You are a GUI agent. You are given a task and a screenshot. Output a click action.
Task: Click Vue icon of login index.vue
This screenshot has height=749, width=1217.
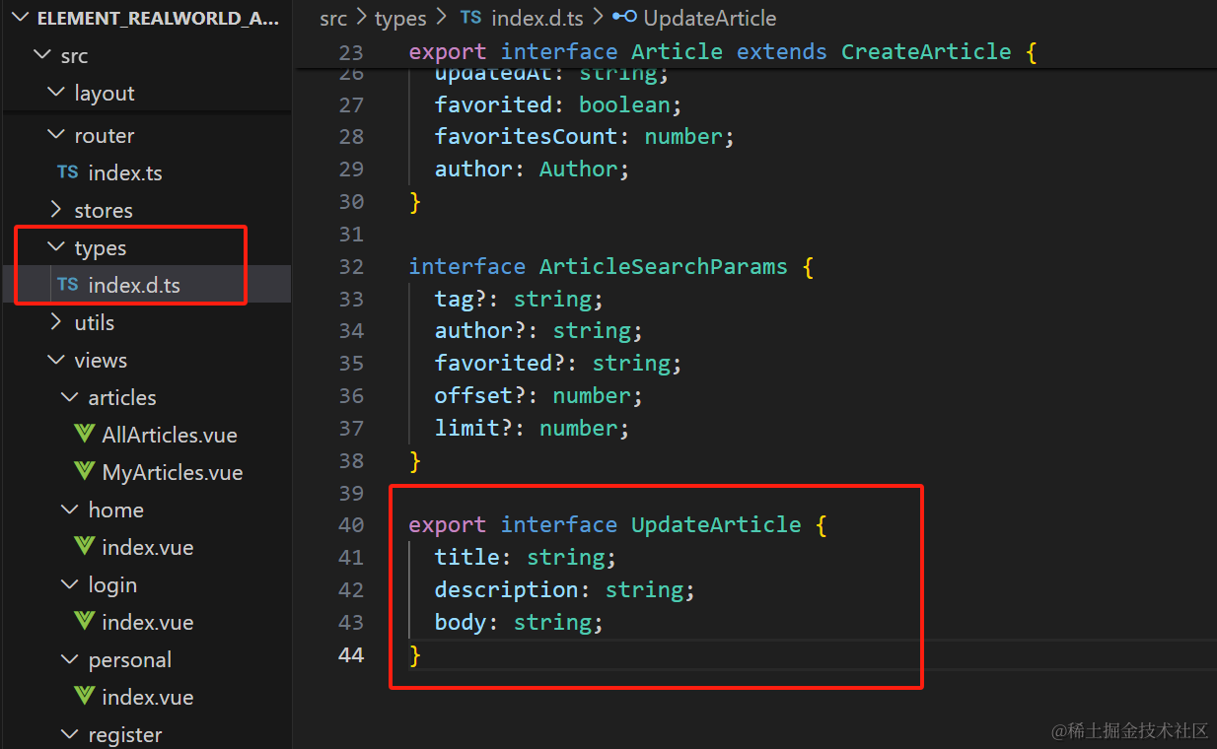pos(85,622)
